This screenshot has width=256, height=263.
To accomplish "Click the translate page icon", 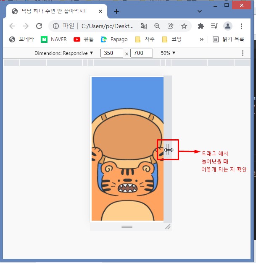I will [143, 26].
